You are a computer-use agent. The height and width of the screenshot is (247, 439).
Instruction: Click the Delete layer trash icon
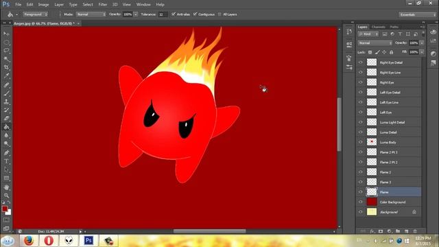[415, 231]
